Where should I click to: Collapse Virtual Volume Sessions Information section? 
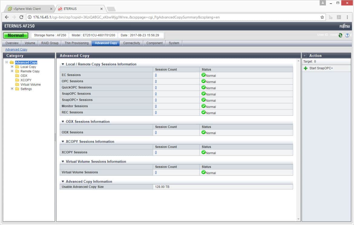pos(63,162)
